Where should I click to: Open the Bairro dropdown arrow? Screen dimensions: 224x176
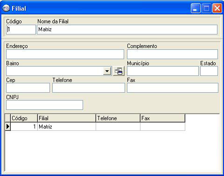[107, 71]
